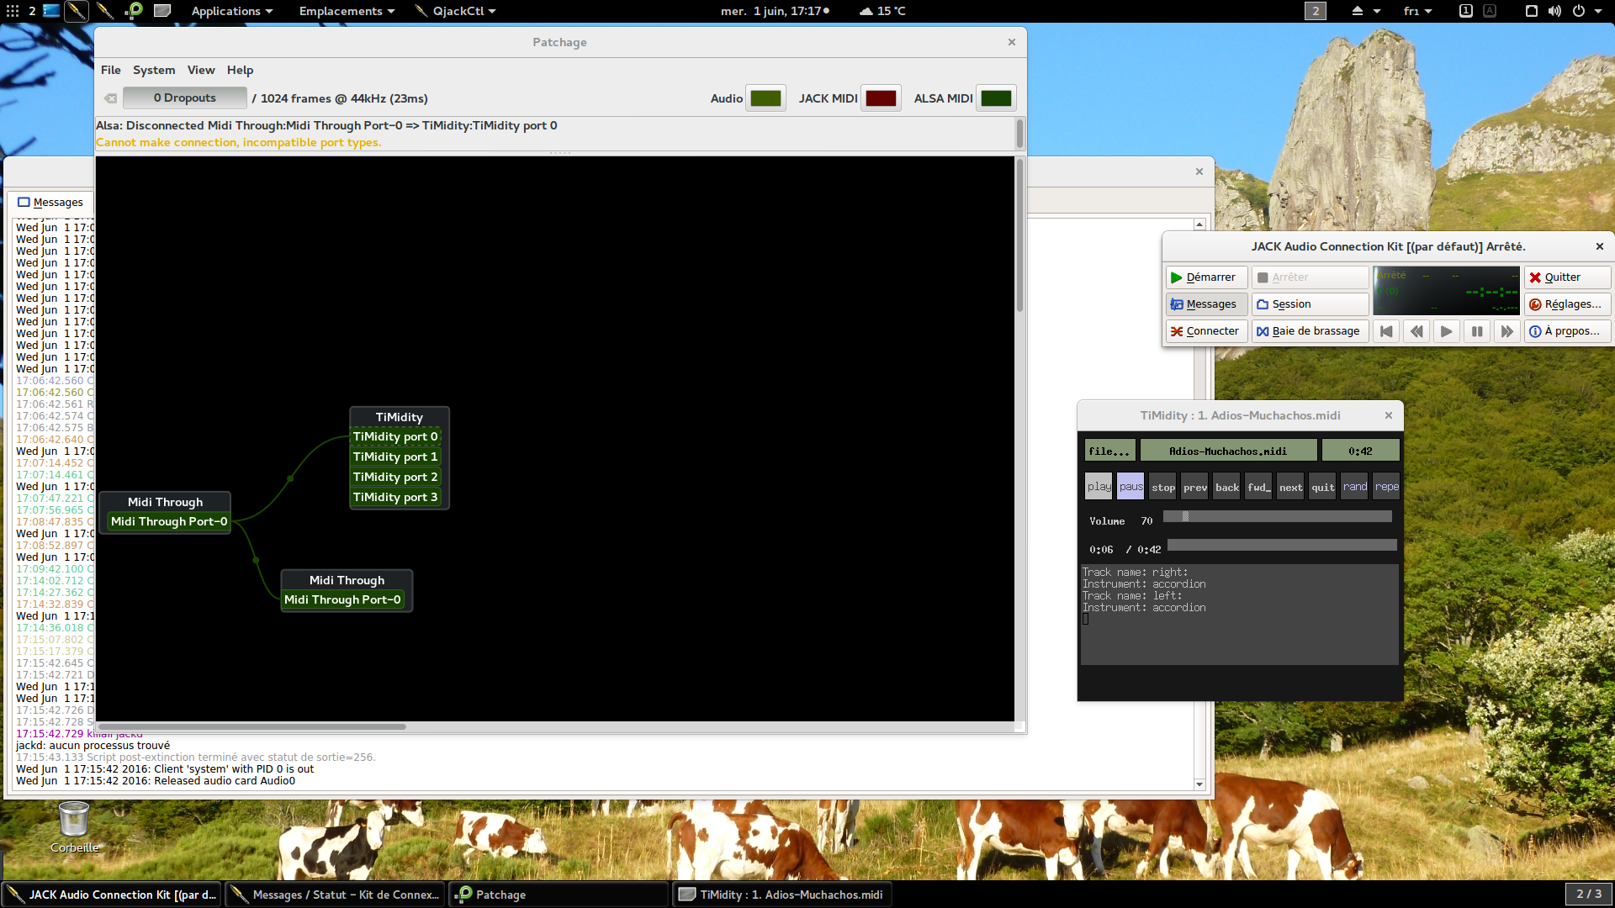Expand the Emplacements menu in top bar

[x=347, y=11]
